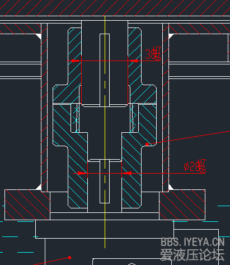Click right arrowhead of the 38 dimension

[134, 61]
